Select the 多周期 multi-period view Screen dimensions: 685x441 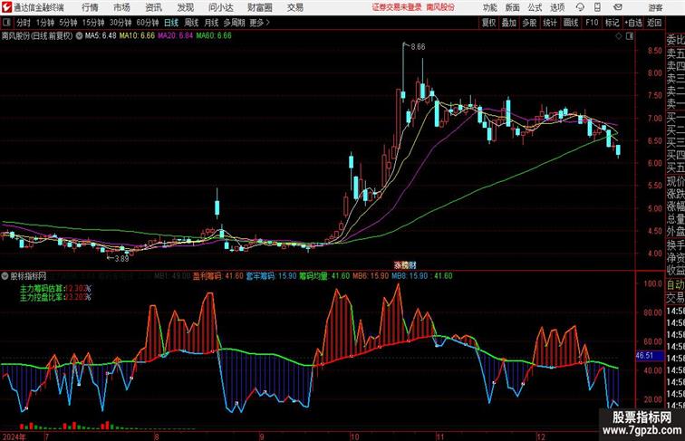234,23
